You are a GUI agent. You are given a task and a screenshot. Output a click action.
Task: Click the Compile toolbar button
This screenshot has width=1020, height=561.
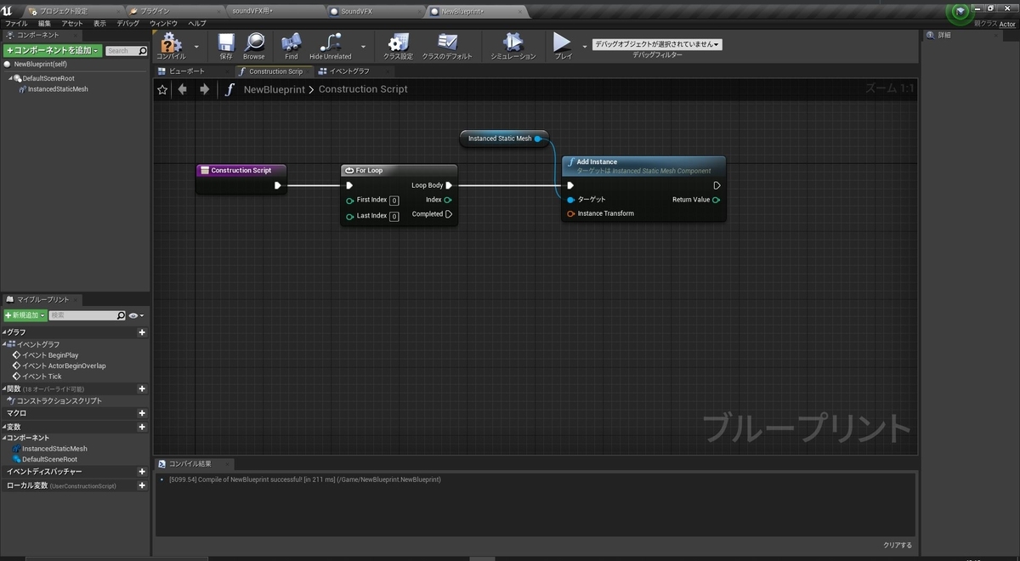pos(172,45)
